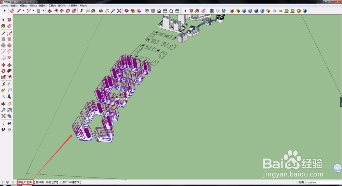Select the Circle tool in left toolbar

[3, 45]
